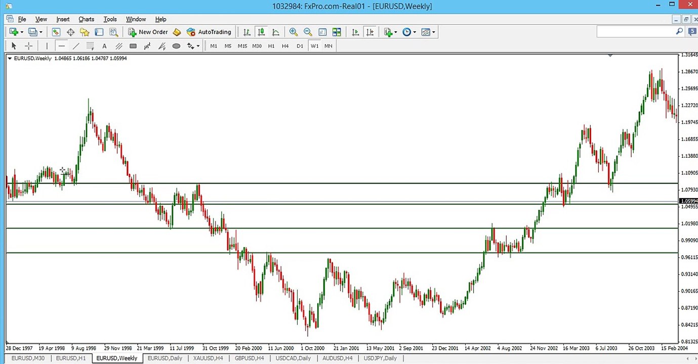The image size is (698, 364).
Task: Open the Arrows objects tool
Action: point(190,46)
